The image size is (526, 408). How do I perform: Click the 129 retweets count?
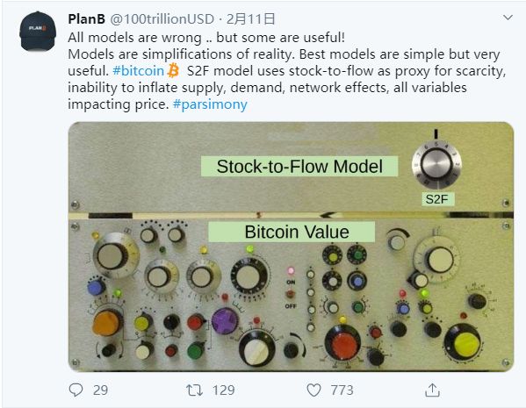[223, 390]
